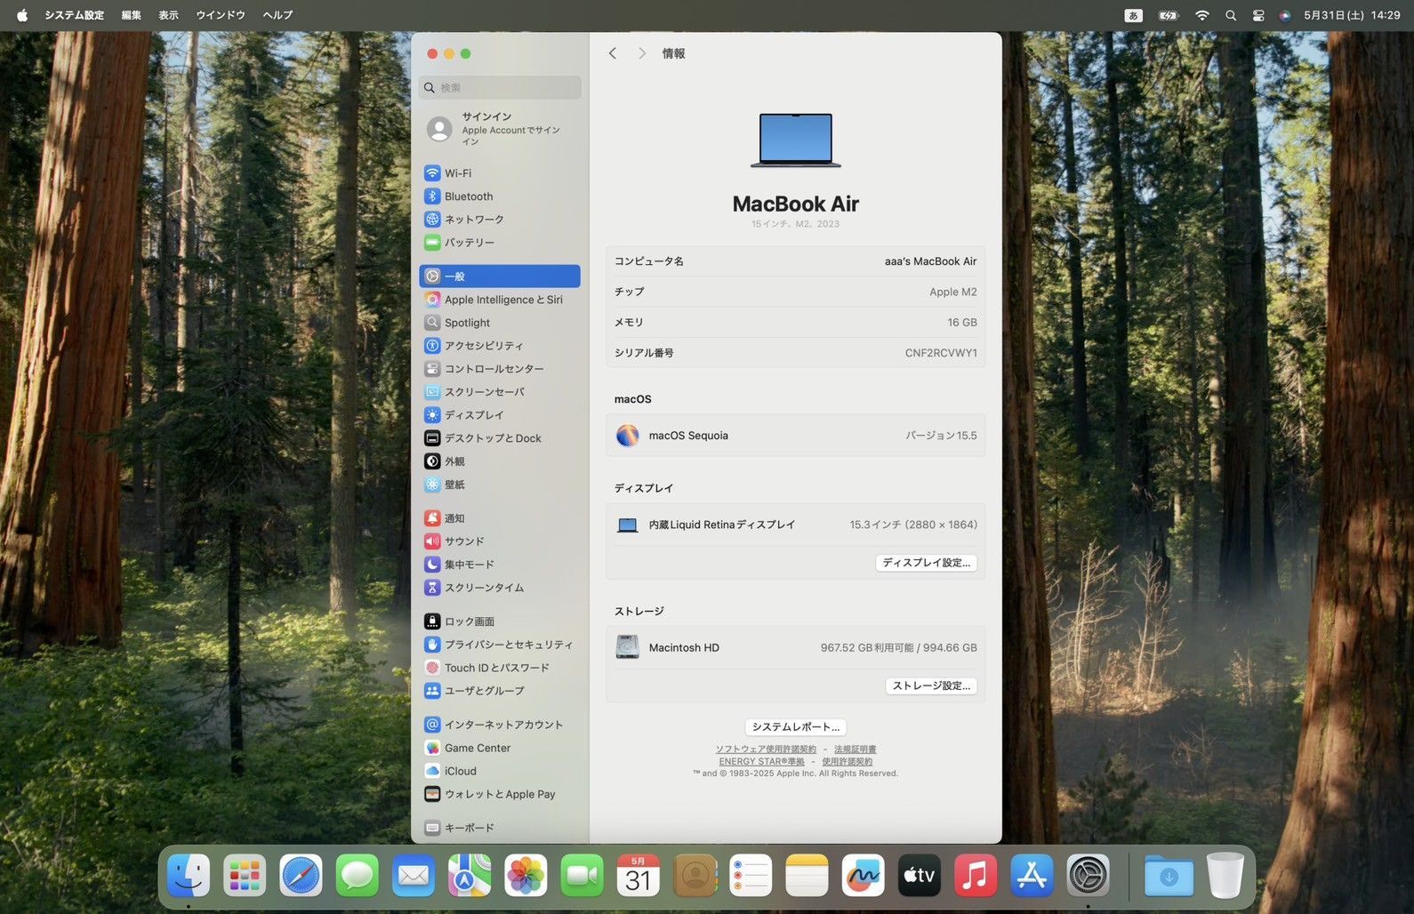
Task: Open 使用許諾契約 link
Action: (x=847, y=761)
